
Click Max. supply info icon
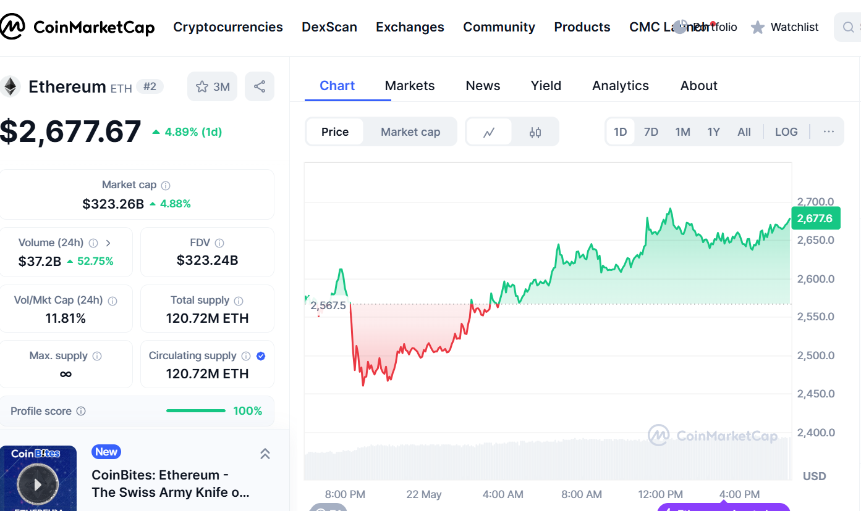(x=97, y=356)
